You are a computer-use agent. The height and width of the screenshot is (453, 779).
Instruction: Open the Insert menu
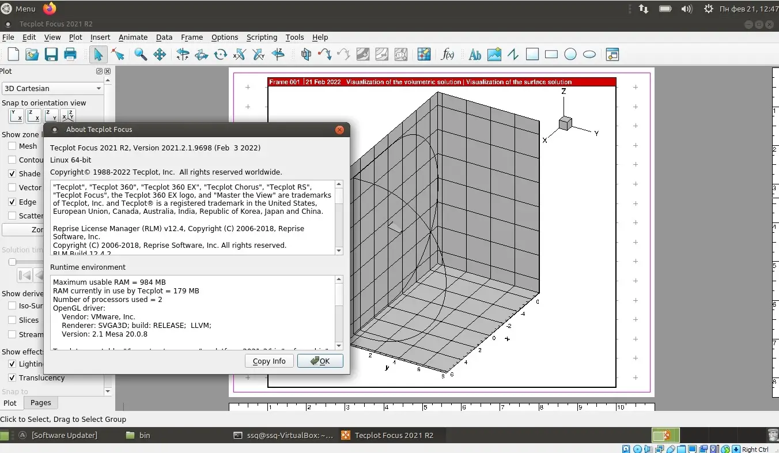click(100, 37)
